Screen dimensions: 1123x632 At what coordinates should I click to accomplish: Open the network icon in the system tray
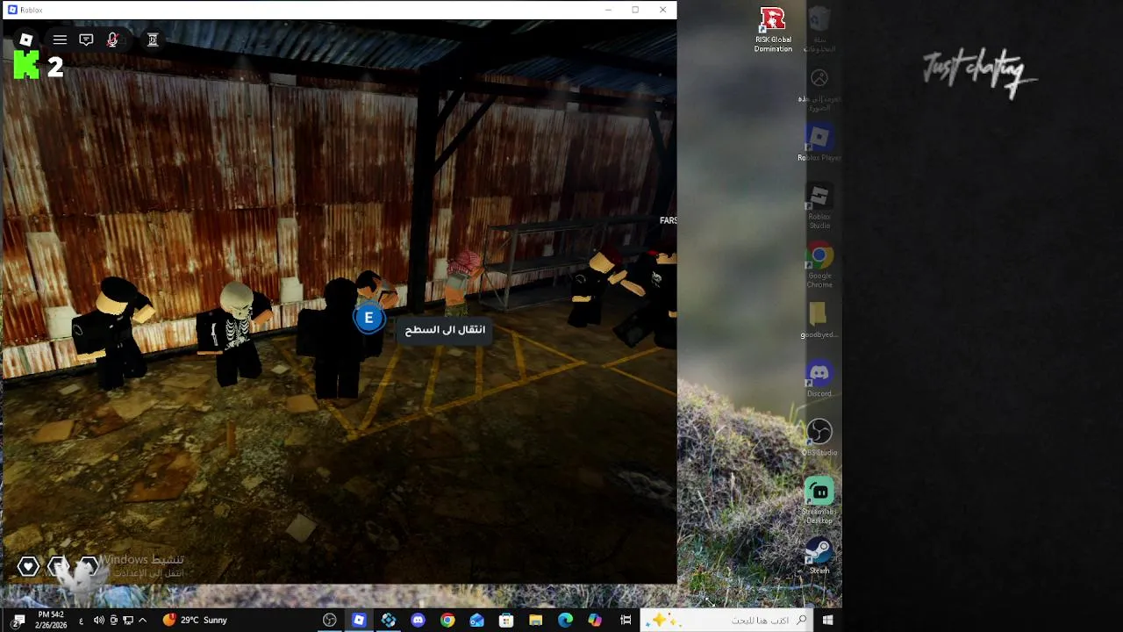click(x=128, y=621)
